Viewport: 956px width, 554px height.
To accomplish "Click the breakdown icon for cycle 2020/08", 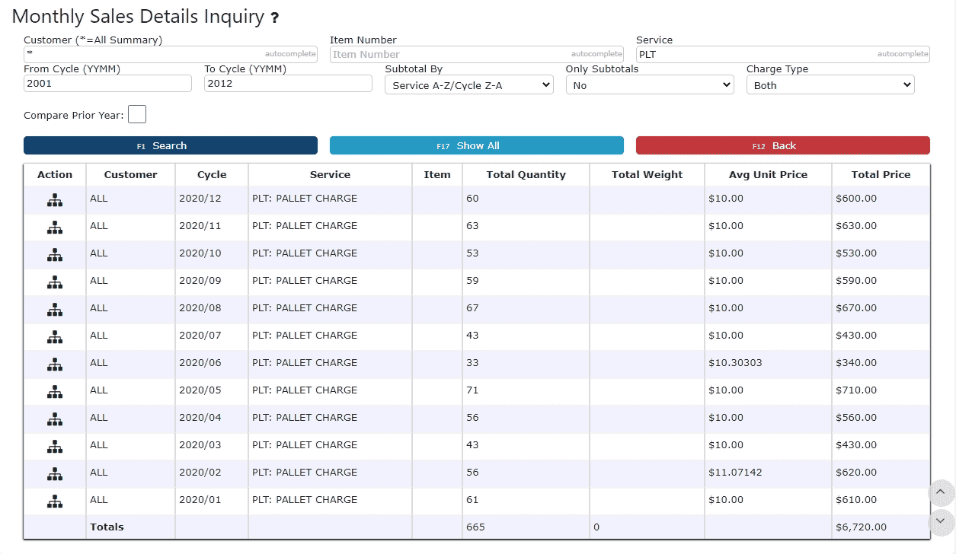I will [x=55, y=310].
